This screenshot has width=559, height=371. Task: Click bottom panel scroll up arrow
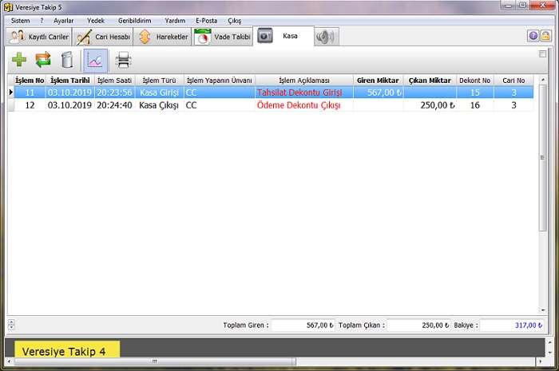pyautogui.click(x=549, y=342)
